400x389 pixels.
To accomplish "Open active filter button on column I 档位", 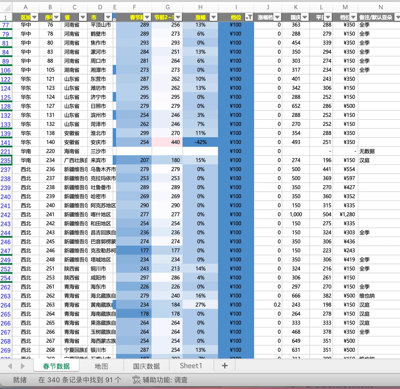I will (249, 17).
